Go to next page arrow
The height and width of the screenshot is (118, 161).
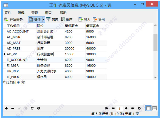point(126,108)
